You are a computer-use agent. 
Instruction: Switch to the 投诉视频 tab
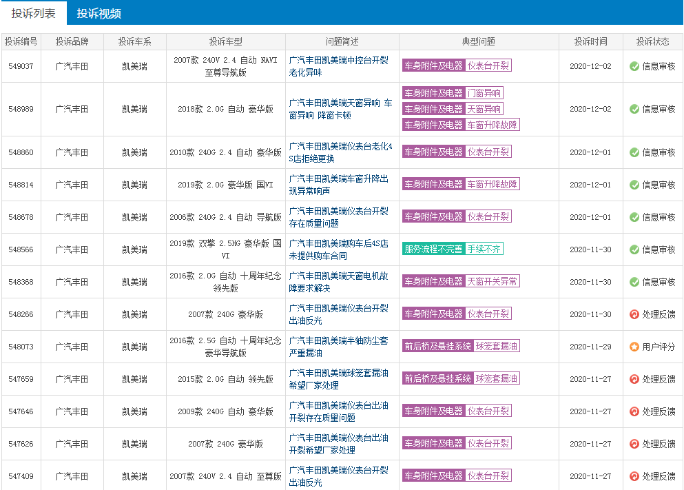(x=99, y=13)
